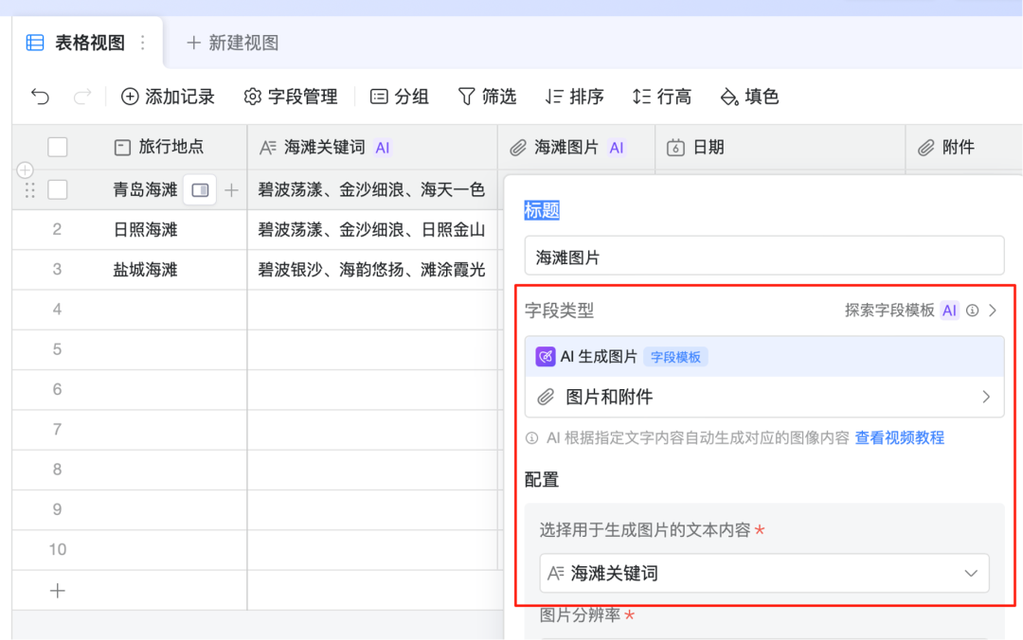This screenshot has width=1023, height=640.
Task: Click the info icon beside 探索字段模板
Action: pyautogui.click(x=972, y=311)
